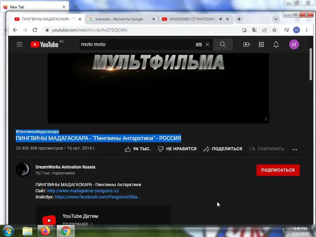Image resolution: width=316 pixels, height=237 pixels.
Task: Close the ПИНГВИНЫ МАДАГАСКАРА tab
Action: click(x=80, y=19)
